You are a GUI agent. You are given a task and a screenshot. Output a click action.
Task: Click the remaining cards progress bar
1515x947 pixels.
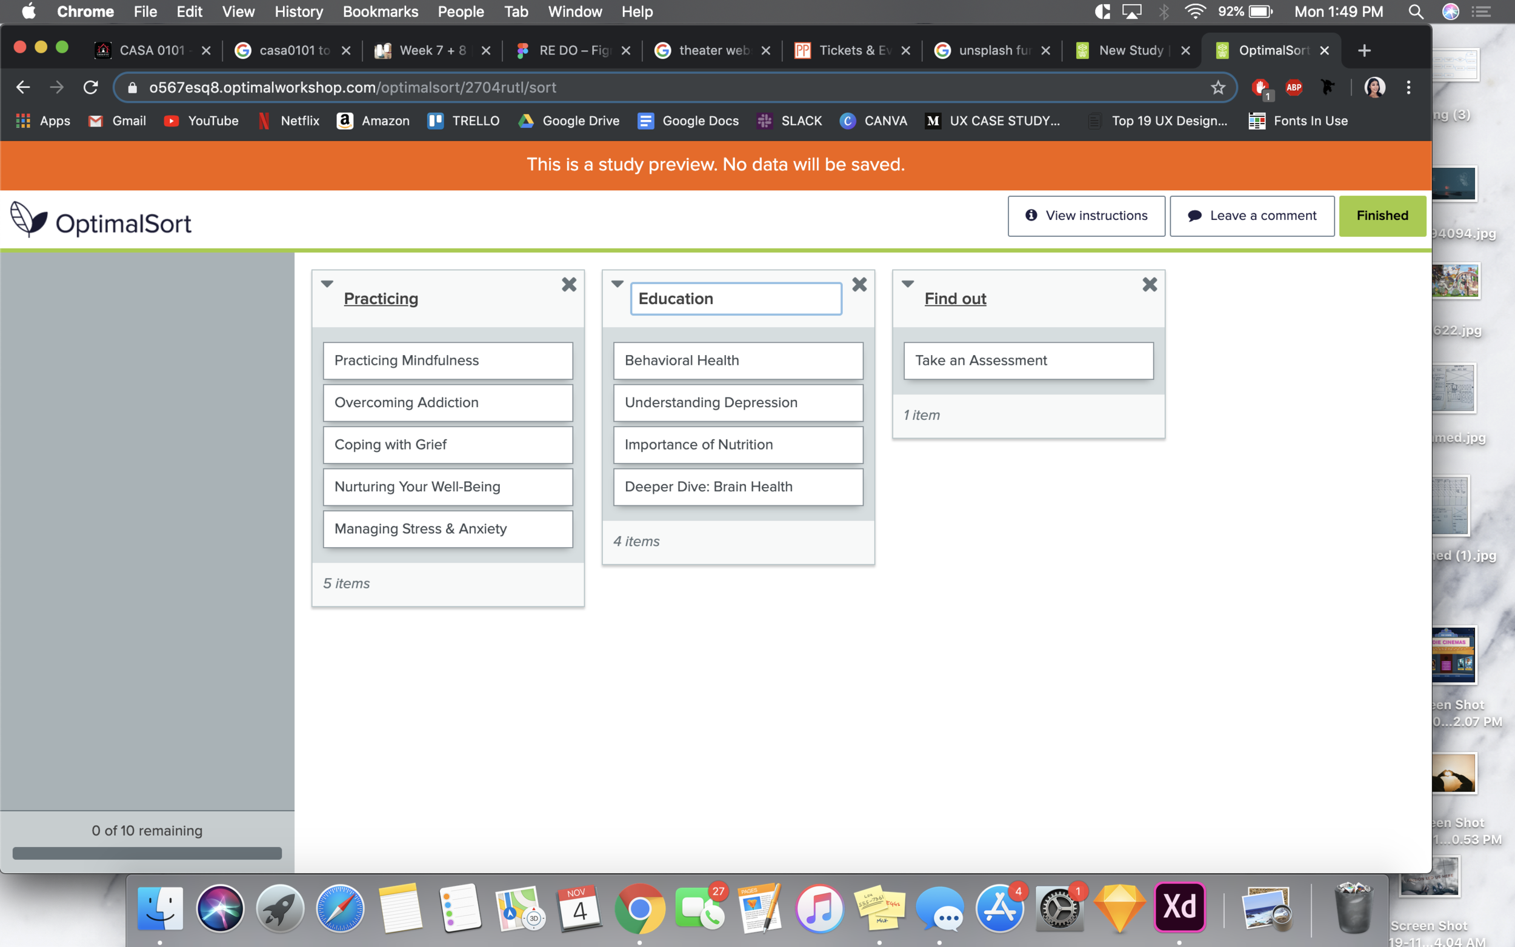(147, 853)
